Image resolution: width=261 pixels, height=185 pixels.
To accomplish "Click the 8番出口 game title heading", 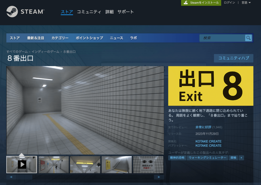I will pos(20,58).
